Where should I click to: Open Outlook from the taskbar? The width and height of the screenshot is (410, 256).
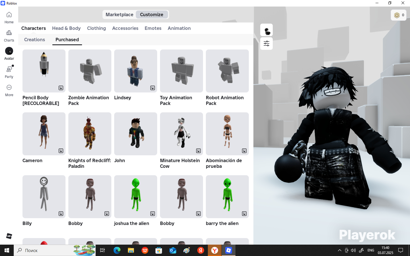click(173, 250)
